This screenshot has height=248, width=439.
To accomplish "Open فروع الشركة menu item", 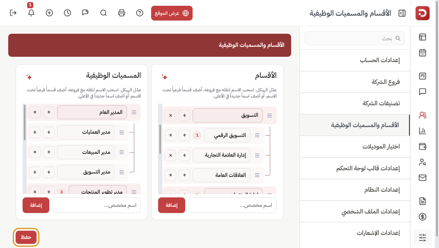I will [355, 81].
